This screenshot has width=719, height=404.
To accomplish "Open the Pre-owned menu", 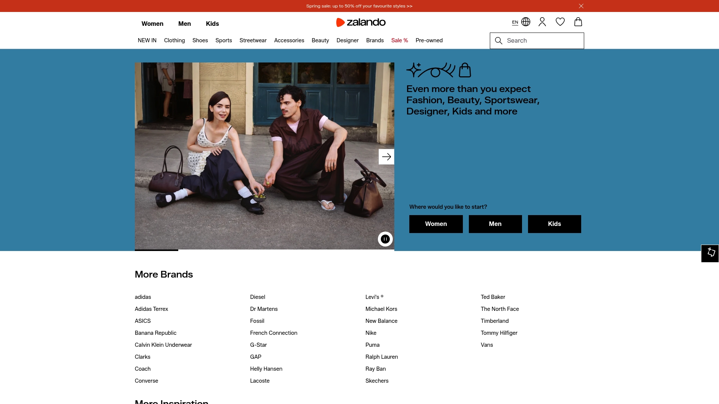I will tap(429, 40).
